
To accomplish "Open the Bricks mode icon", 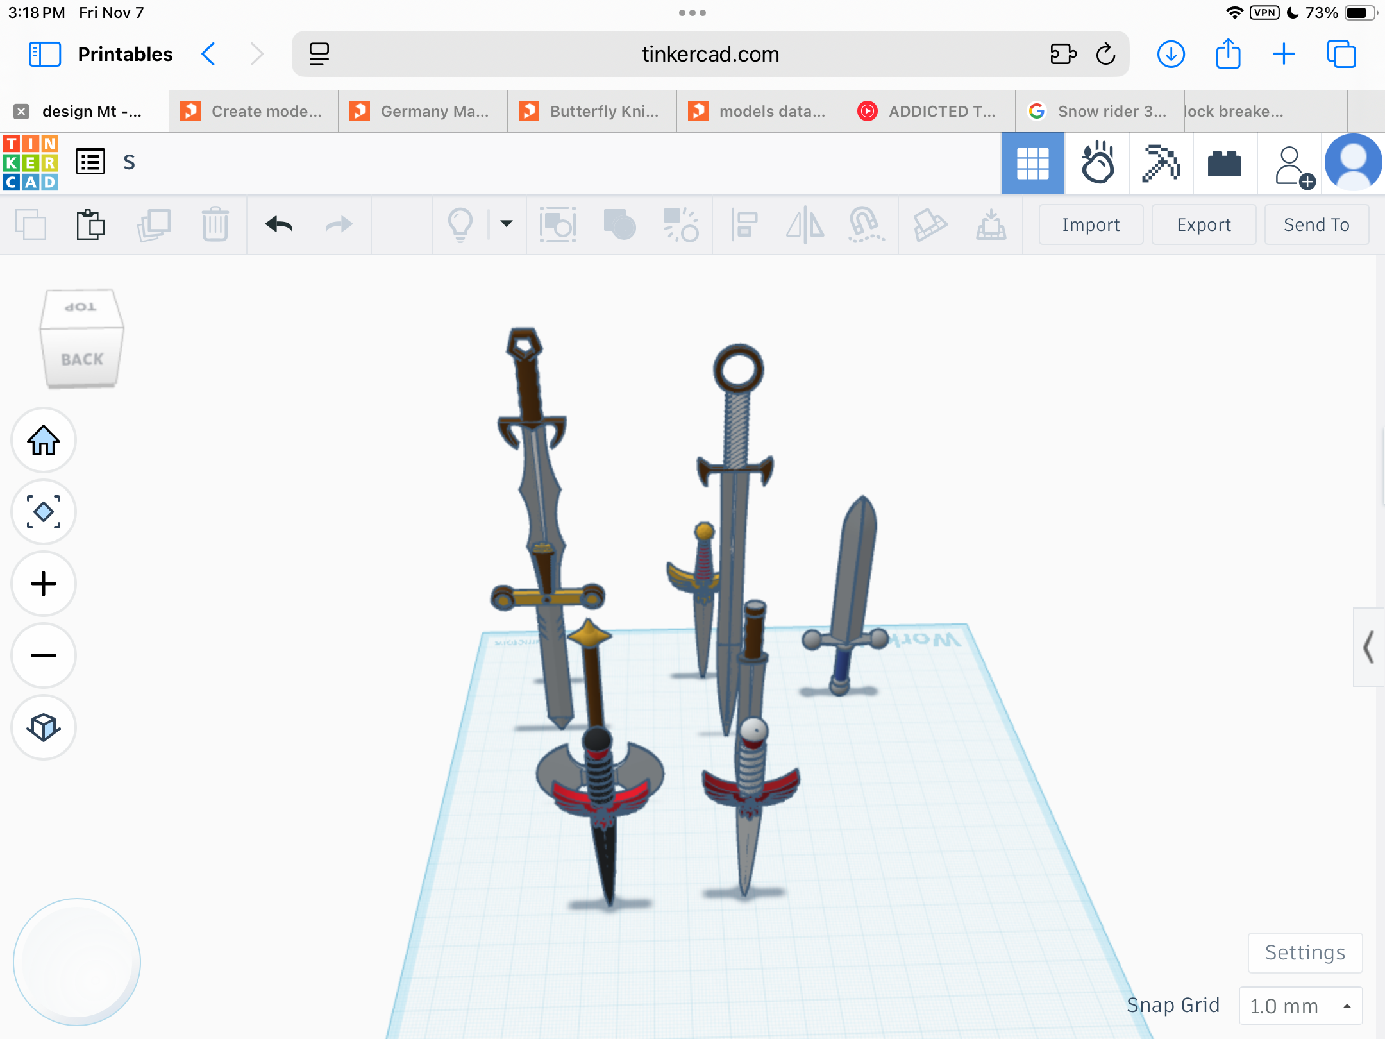I will [1225, 163].
